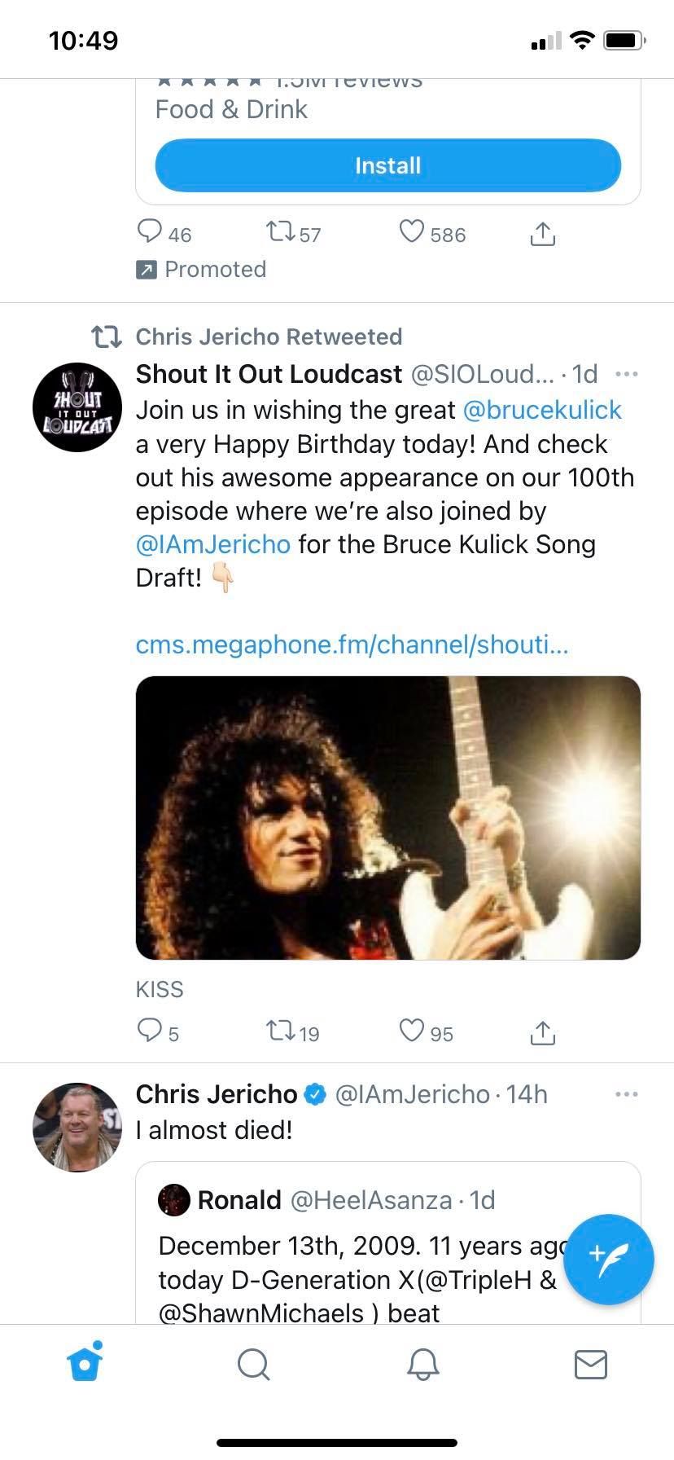Open more options for Loudcast tweet

click(x=626, y=374)
